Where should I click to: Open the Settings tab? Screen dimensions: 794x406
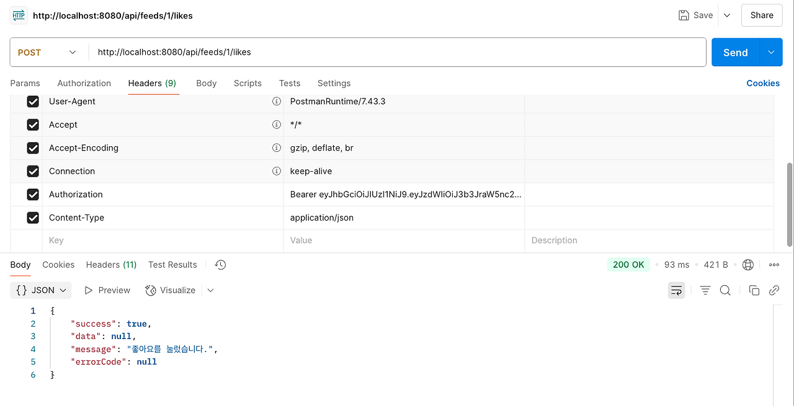[334, 83]
